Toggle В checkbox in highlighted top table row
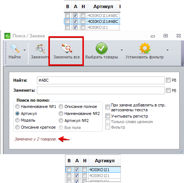 pos(67,21)
